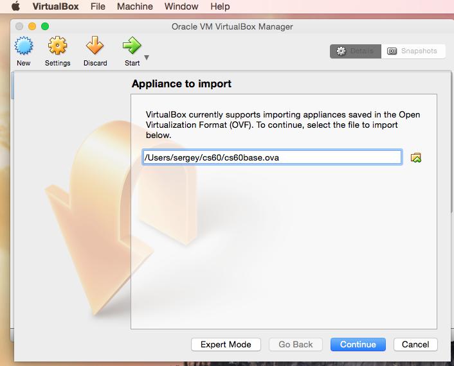Switch to the Details view
This screenshot has width=454, height=366.
(355, 51)
